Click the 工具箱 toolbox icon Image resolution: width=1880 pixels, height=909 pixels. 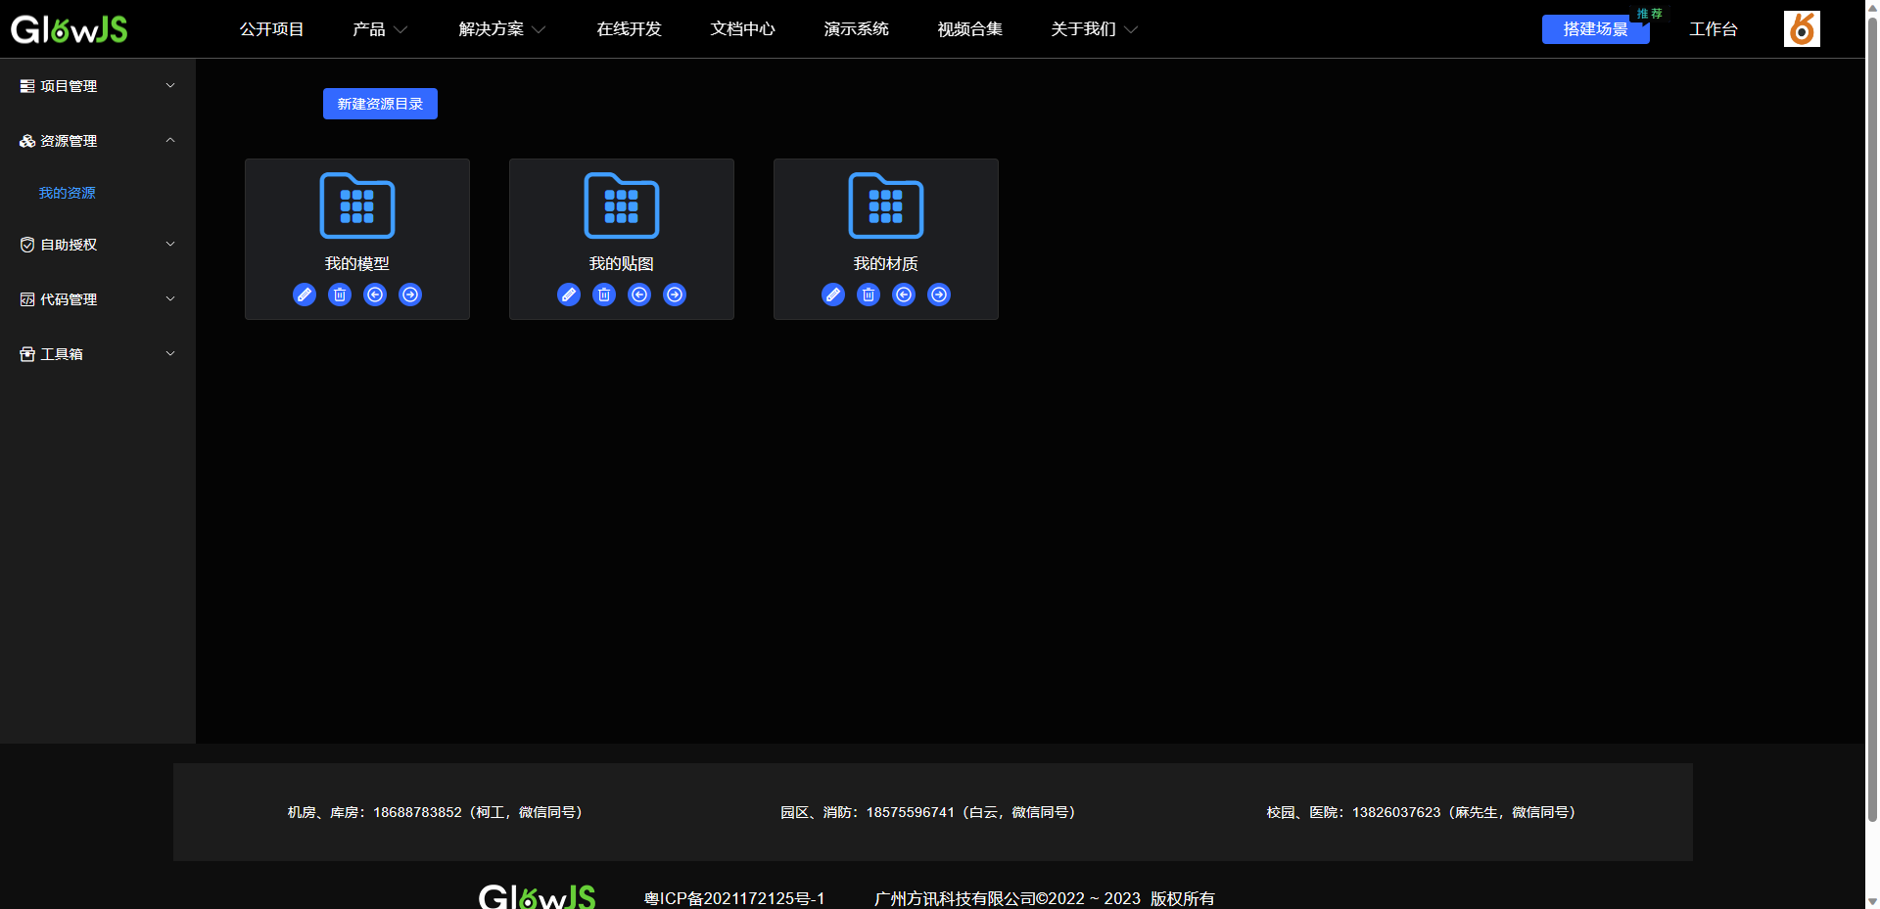coord(27,354)
